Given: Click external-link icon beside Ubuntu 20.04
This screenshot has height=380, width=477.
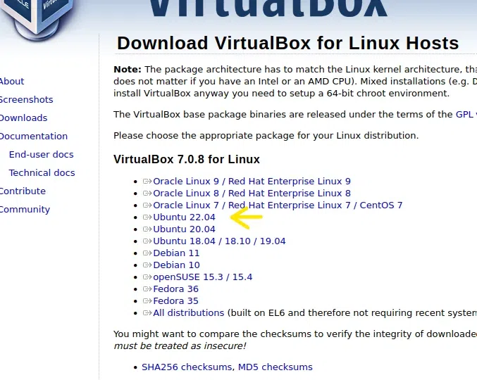Looking at the screenshot, I should [x=147, y=229].
